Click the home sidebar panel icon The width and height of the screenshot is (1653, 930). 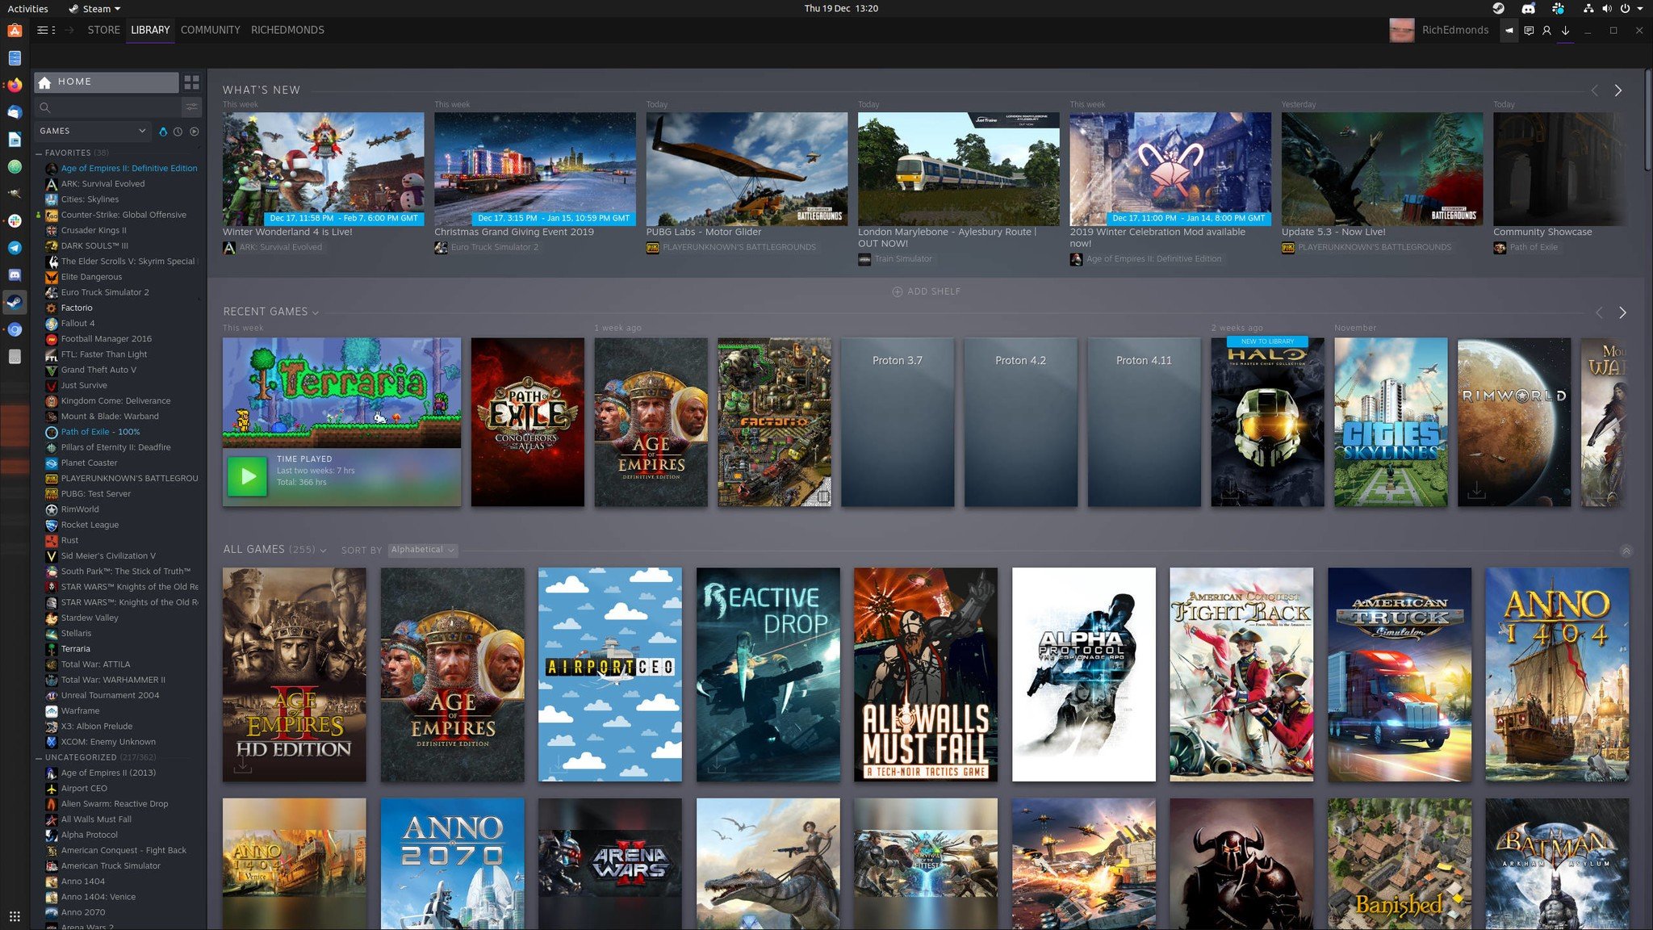[x=44, y=81]
